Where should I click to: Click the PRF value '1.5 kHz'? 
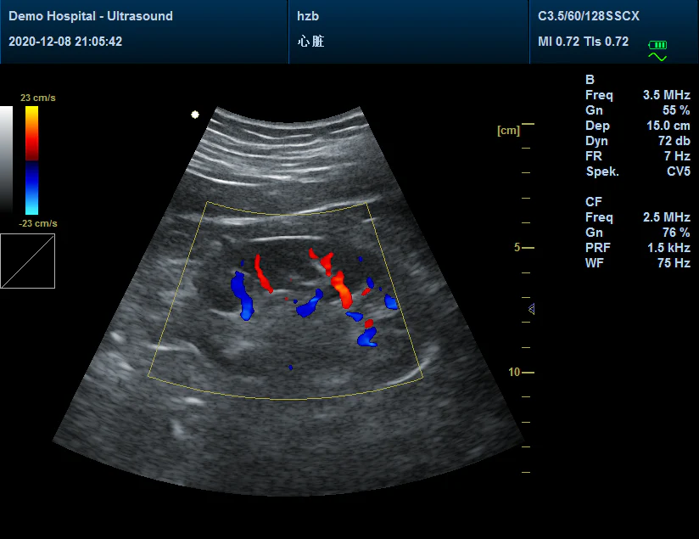pyautogui.click(x=668, y=248)
